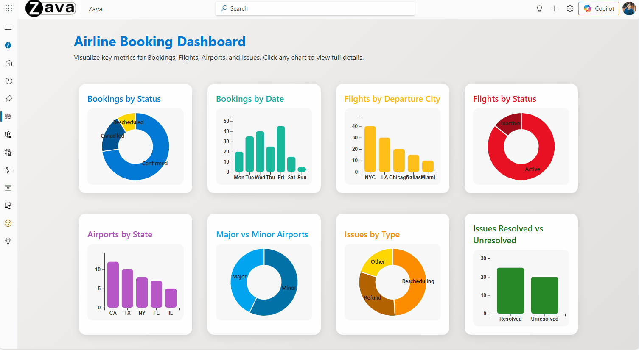Open the profile avatar account menu

[x=629, y=8]
